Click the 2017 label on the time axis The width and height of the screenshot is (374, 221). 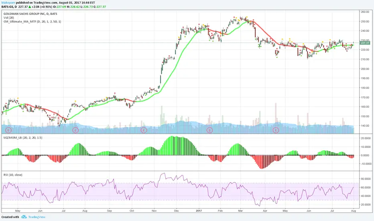(199, 211)
